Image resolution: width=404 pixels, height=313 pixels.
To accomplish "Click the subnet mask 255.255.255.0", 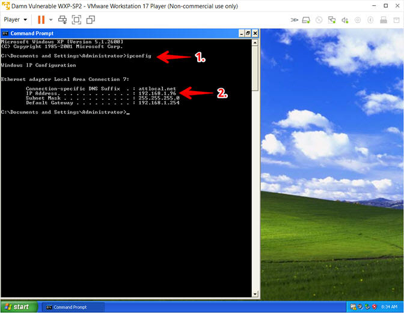I will pyautogui.click(x=159, y=98).
